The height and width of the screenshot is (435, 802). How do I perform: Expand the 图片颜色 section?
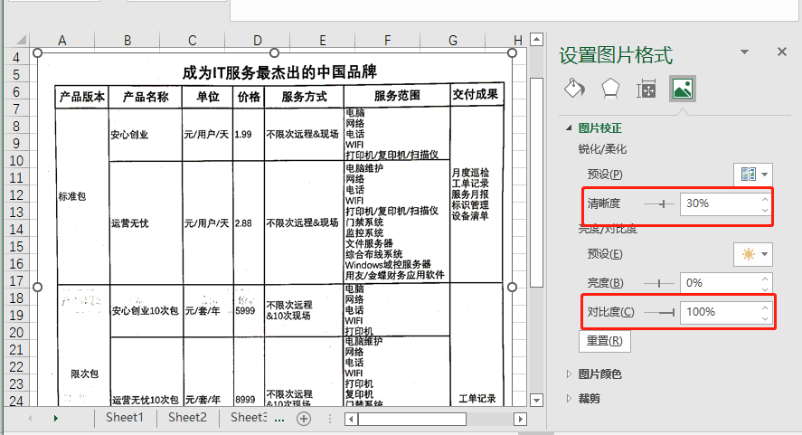pos(569,374)
